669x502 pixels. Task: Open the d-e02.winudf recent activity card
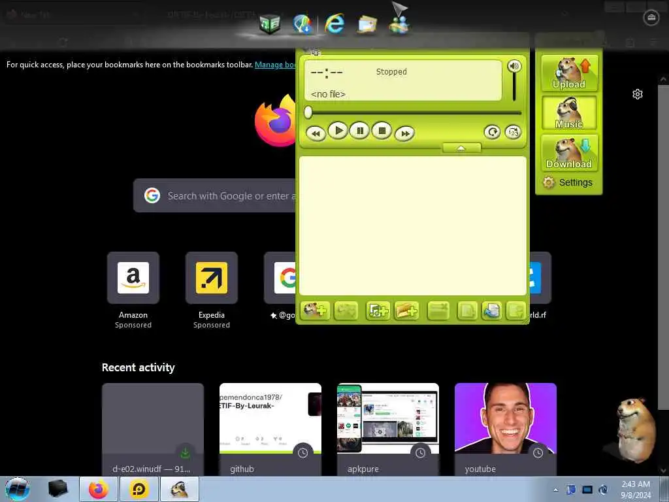tap(153, 429)
